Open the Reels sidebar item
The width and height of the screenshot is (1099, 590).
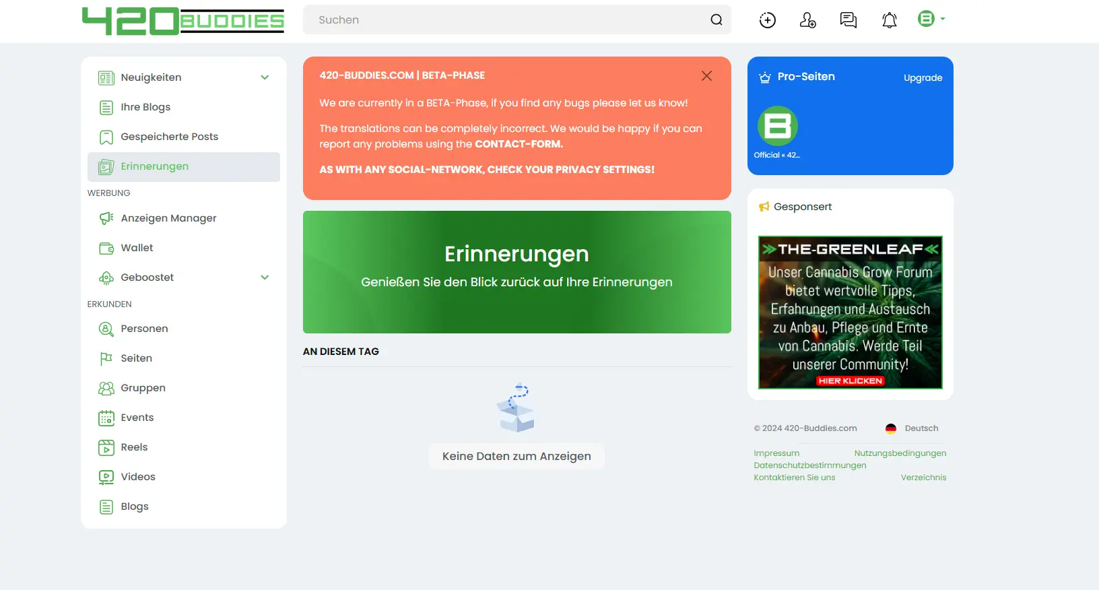(x=134, y=447)
